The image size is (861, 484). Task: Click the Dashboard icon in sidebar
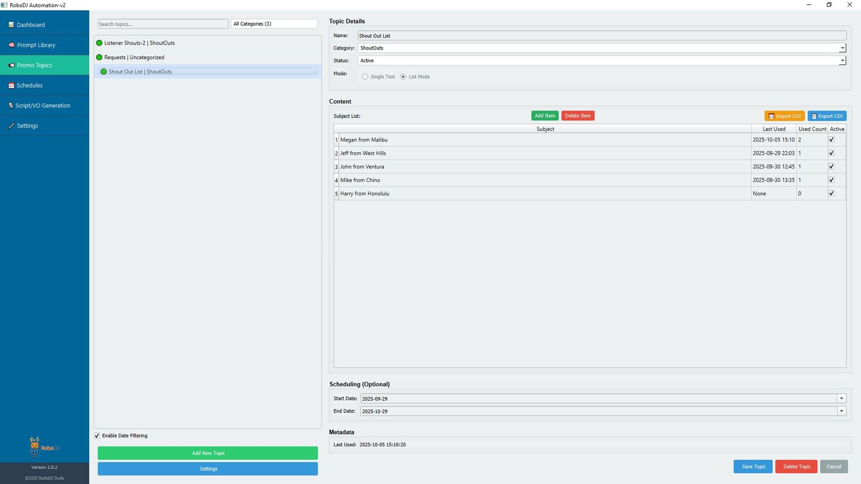coord(11,25)
